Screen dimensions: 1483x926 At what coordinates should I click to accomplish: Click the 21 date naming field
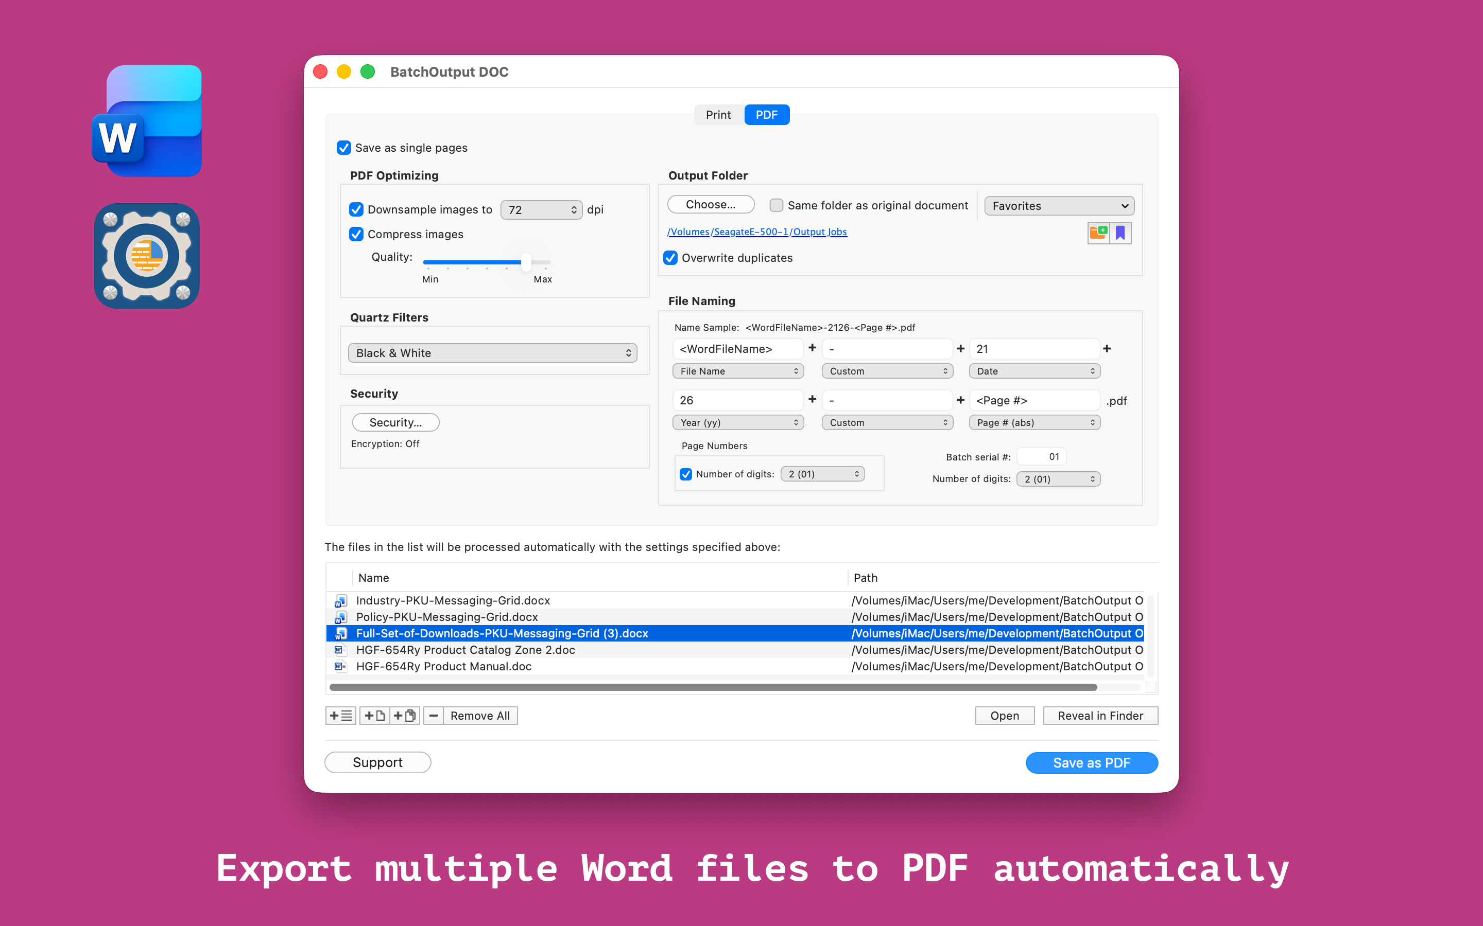click(x=1034, y=348)
